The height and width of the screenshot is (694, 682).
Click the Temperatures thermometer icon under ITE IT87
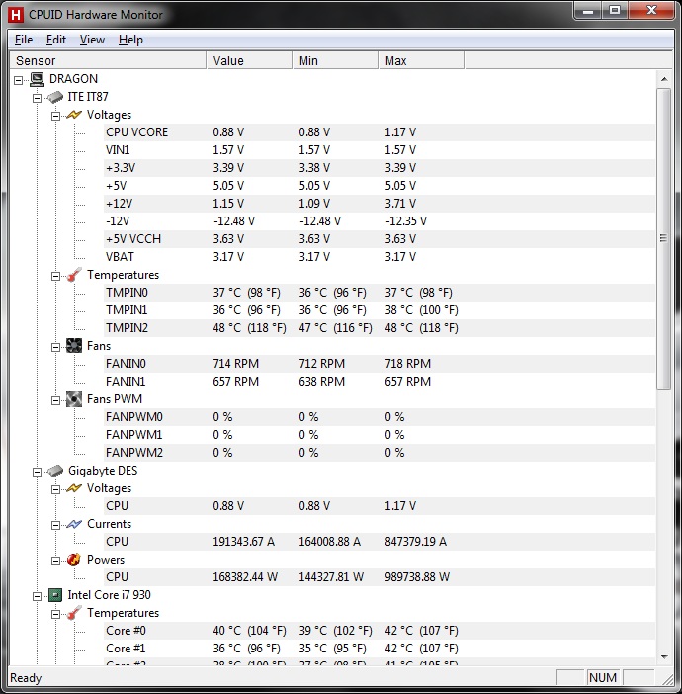coord(74,275)
